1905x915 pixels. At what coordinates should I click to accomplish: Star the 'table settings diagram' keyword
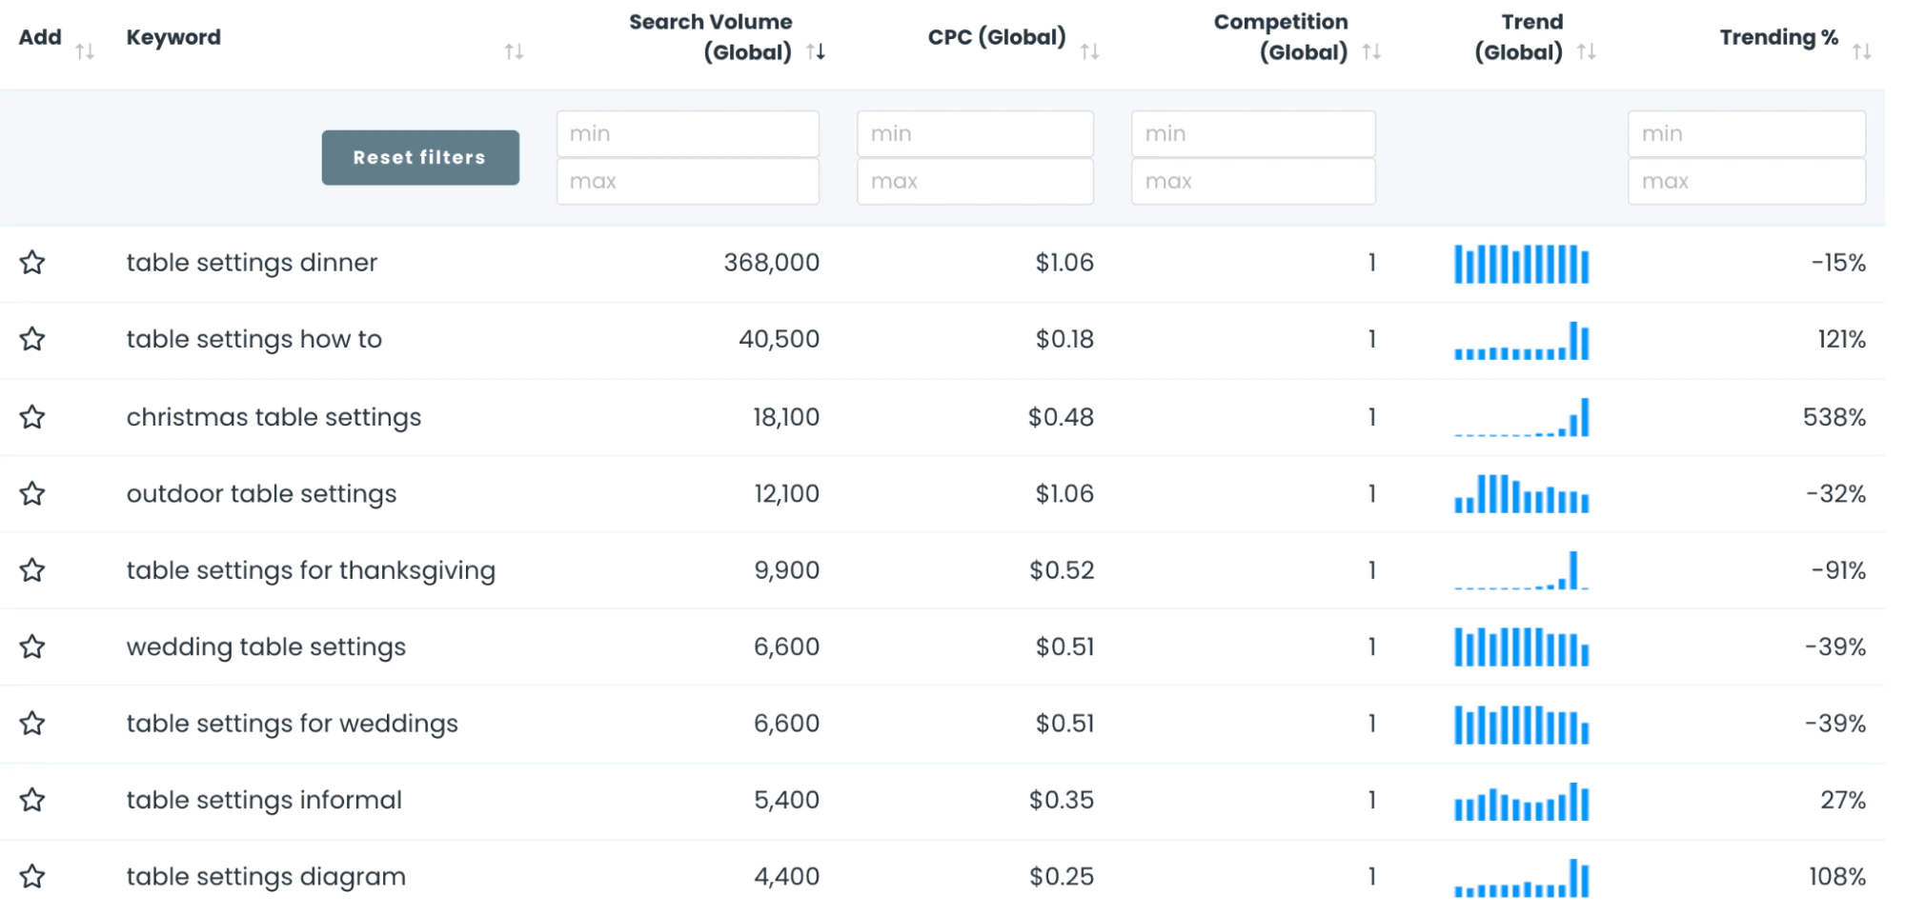[x=32, y=876]
